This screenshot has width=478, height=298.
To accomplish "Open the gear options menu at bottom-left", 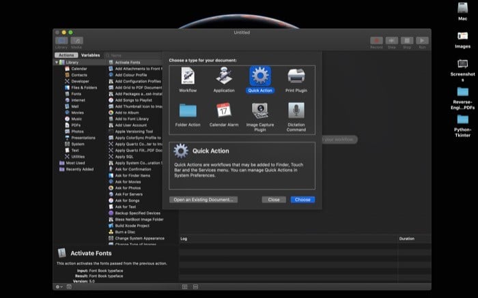I will click(x=59, y=286).
